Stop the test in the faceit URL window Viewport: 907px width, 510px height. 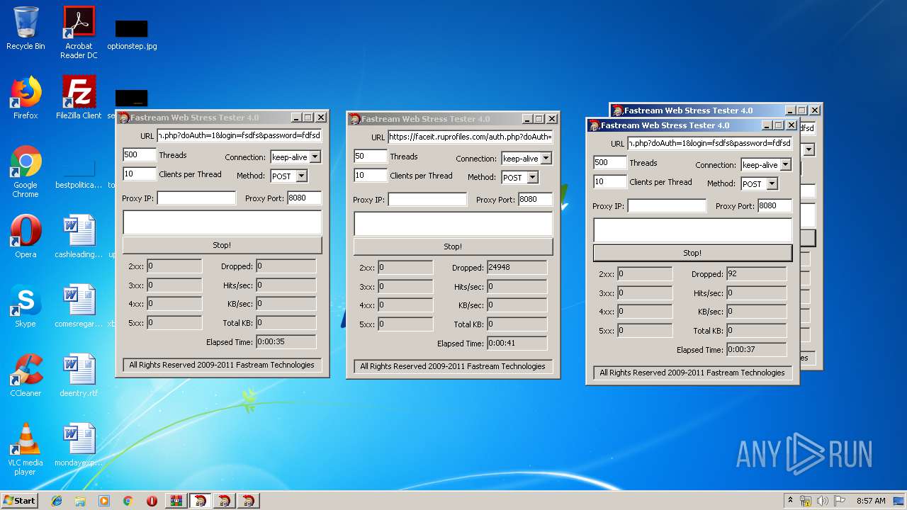[453, 246]
